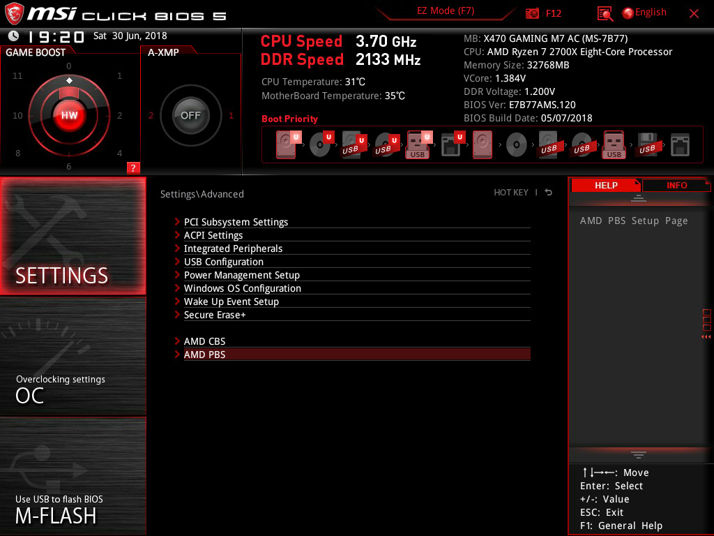Select A-XMP profile 1

[x=231, y=115]
